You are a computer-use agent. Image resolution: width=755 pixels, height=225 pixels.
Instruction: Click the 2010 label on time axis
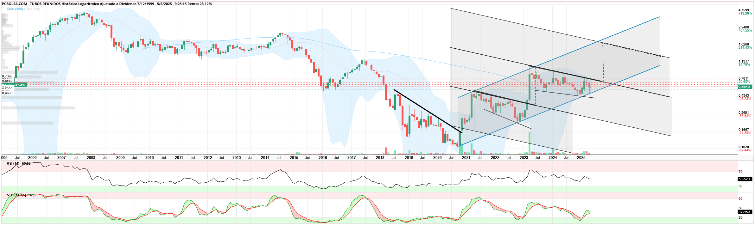click(149, 157)
